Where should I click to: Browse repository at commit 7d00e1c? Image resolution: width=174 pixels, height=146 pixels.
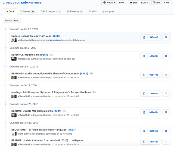click(166, 94)
